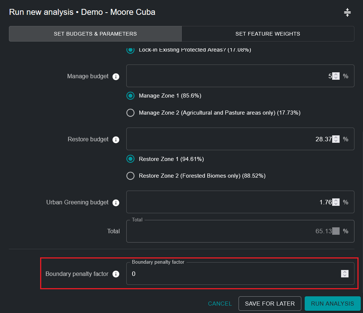Open Manage budget info tooltip

116,77
